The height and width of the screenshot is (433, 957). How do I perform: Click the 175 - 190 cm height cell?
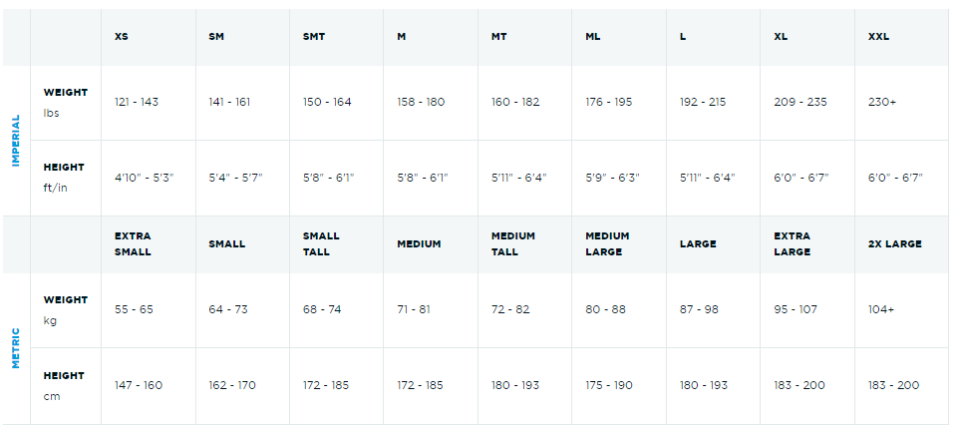point(609,385)
